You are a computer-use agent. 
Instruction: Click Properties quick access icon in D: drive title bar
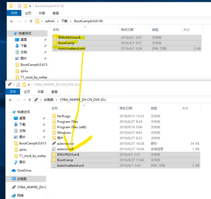tap(18, 85)
